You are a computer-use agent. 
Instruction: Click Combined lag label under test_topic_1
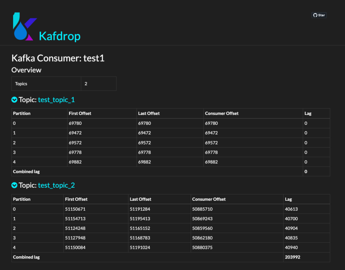click(27, 172)
